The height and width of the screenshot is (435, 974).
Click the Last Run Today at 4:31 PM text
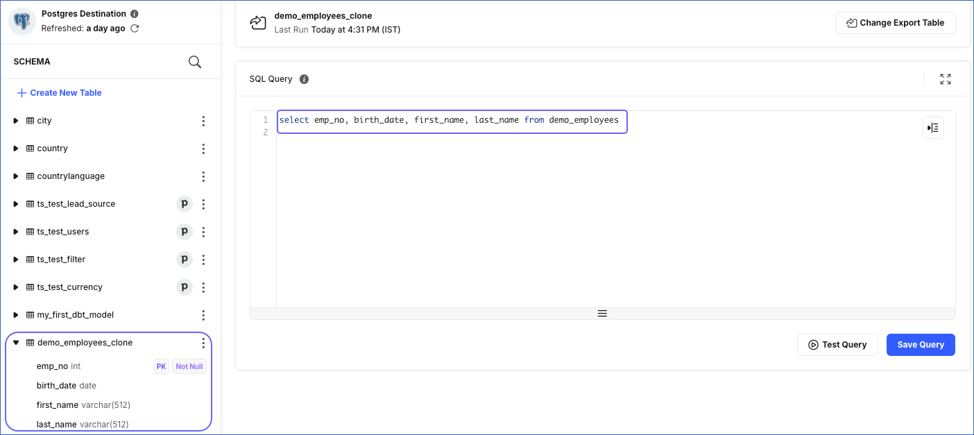coord(337,30)
